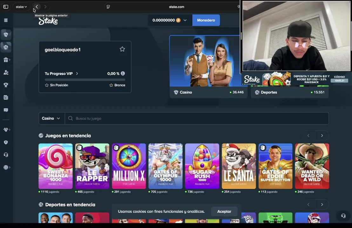This screenshot has height=228, width=352.
Task: Open the forum chat bubble icon in the sidebar
Action: click(x=6, y=110)
